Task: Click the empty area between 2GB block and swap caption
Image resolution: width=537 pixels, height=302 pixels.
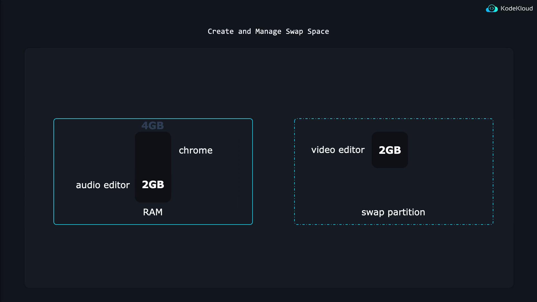Action: point(392,187)
